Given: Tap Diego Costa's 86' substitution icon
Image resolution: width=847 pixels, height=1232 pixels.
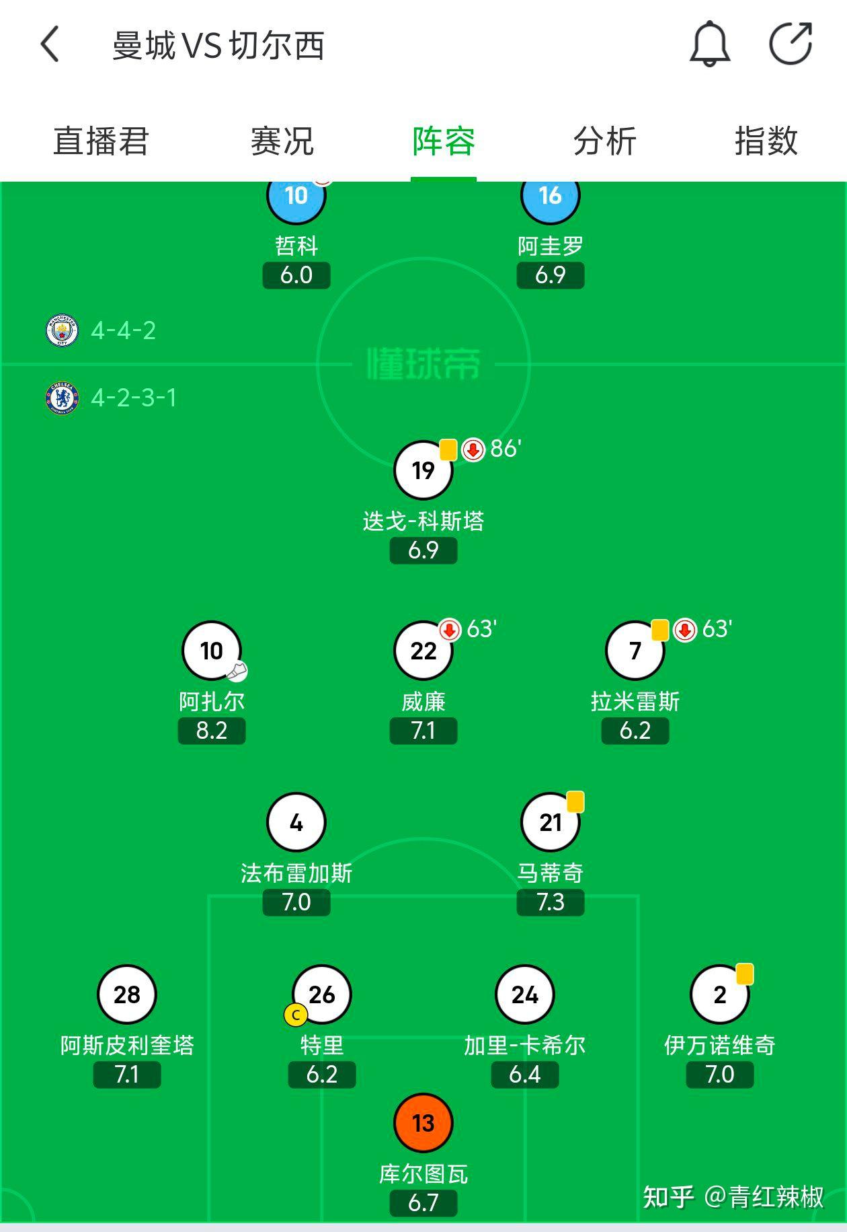Looking at the screenshot, I should (x=473, y=449).
